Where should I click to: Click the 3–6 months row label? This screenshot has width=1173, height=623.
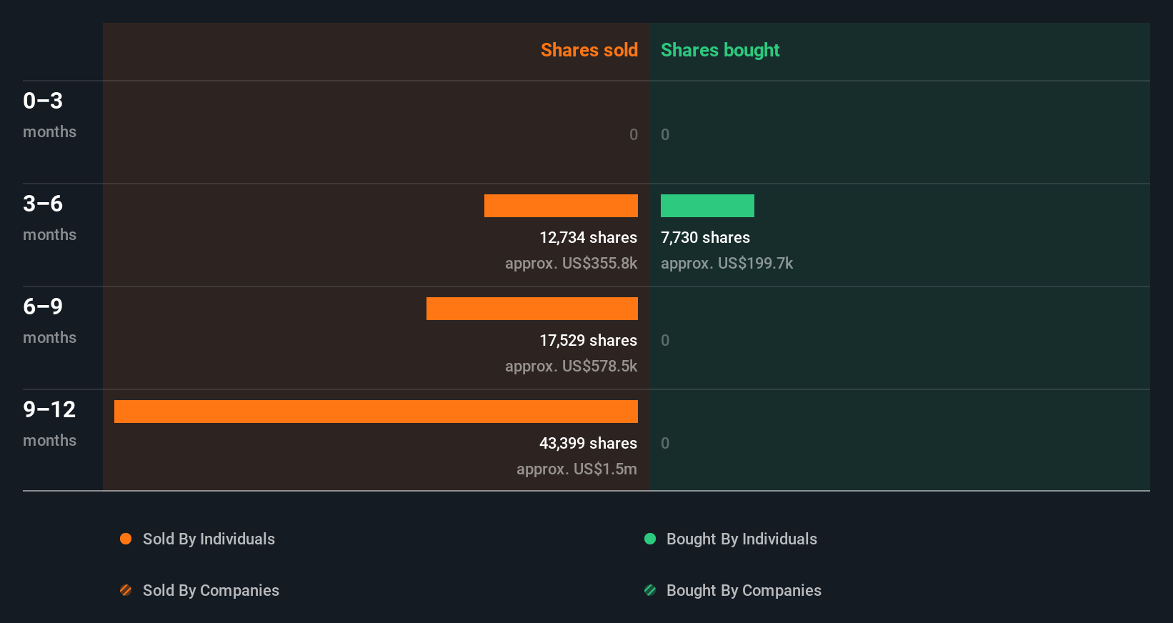click(x=49, y=218)
